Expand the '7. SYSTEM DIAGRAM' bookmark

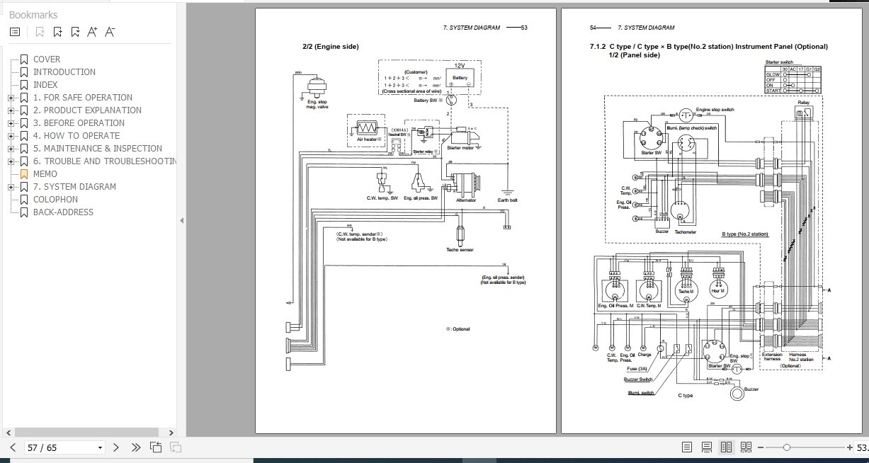11,186
